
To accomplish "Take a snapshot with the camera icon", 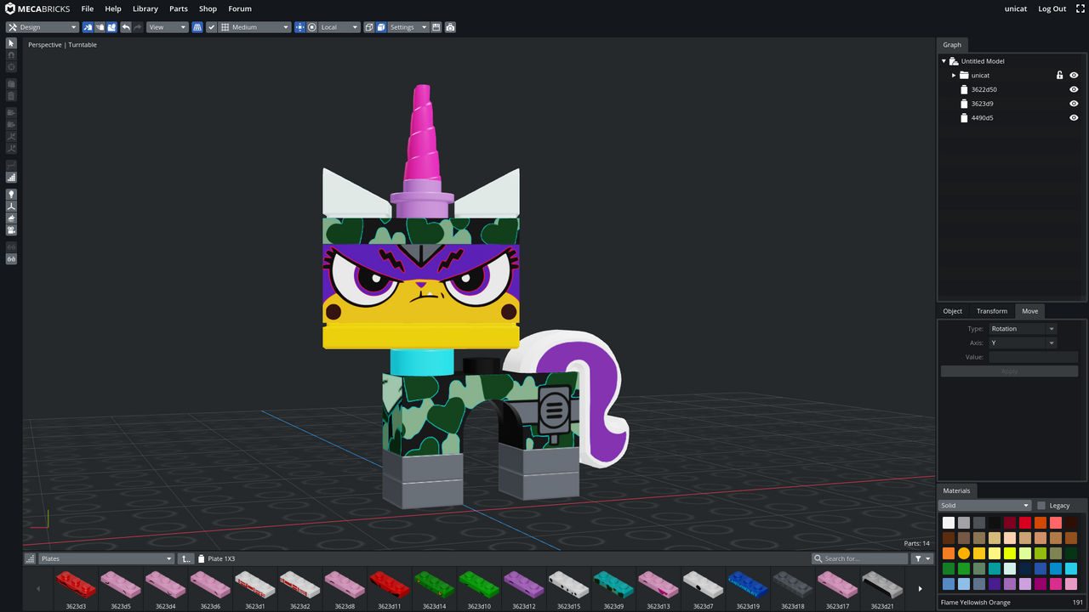I will 450,27.
